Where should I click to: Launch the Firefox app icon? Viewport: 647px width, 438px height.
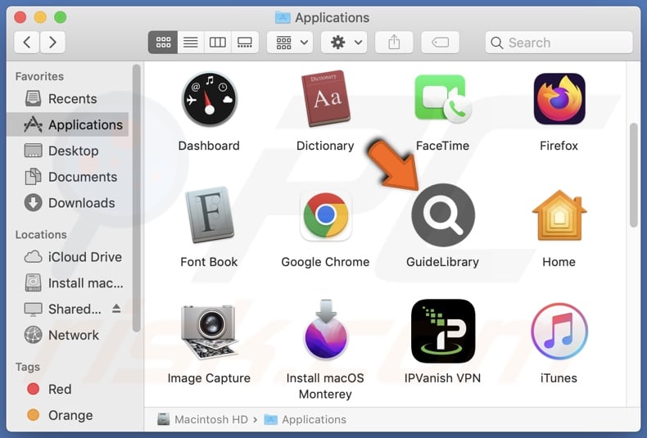pyautogui.click(x=559, y=99)
